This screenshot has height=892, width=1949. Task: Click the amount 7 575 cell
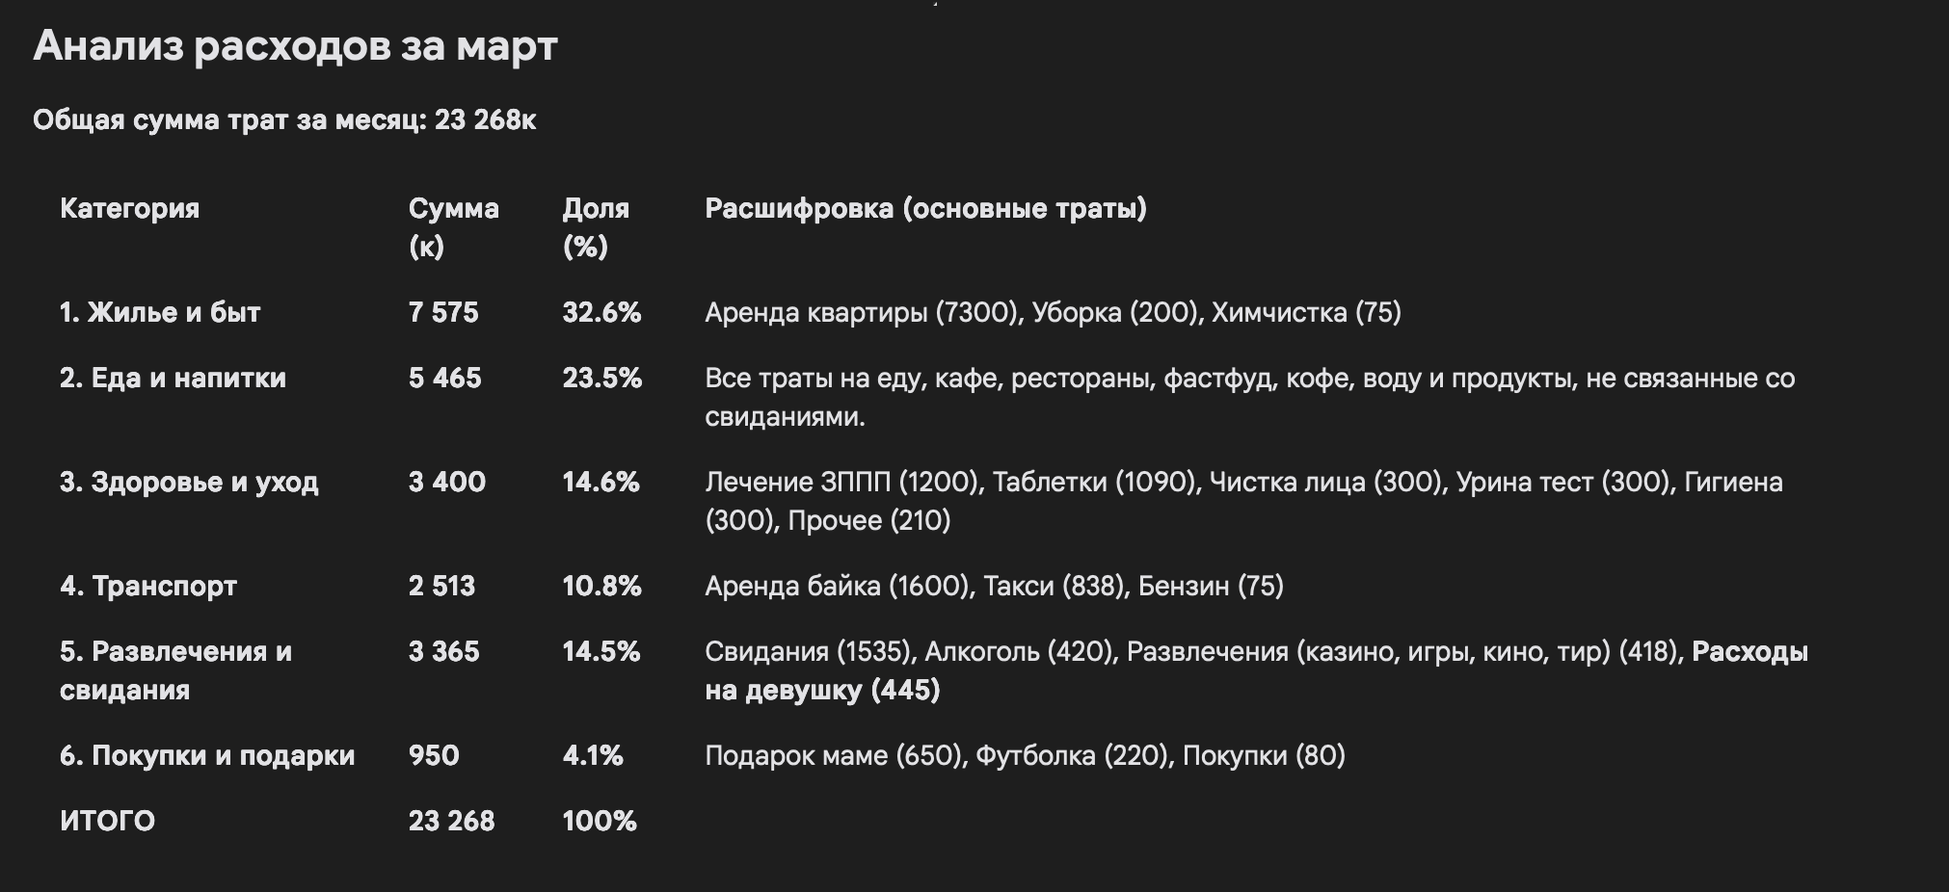click(x=443, y=312)
